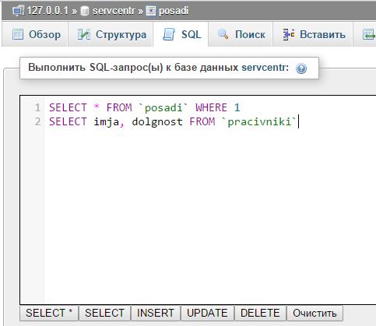The height and width of the screenshot is (326, 376).
Task: Click the Обзор tab's table grid icon
Action: point(18,34)
